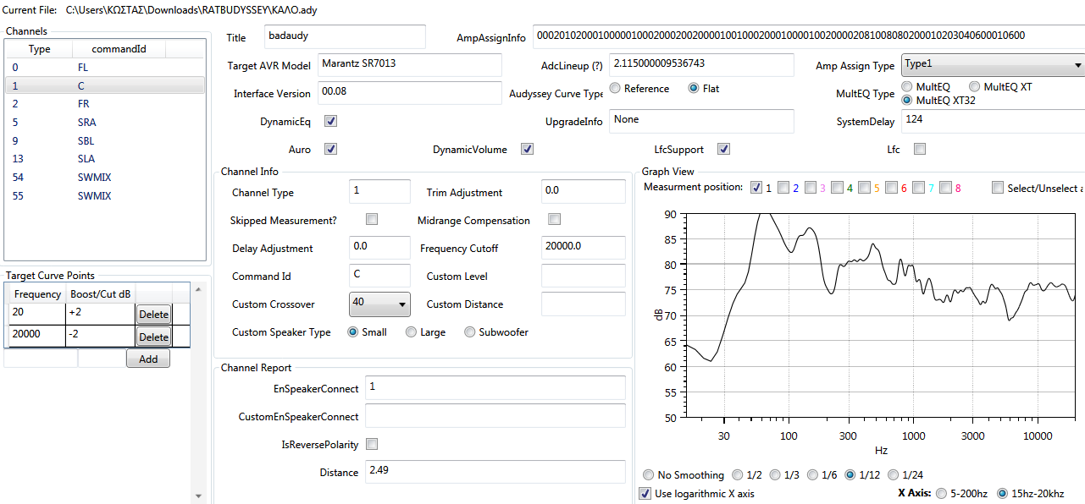Screen dimensions: 1085x504
Task: Choose MultEQ XT radio option
Action: 975,87
